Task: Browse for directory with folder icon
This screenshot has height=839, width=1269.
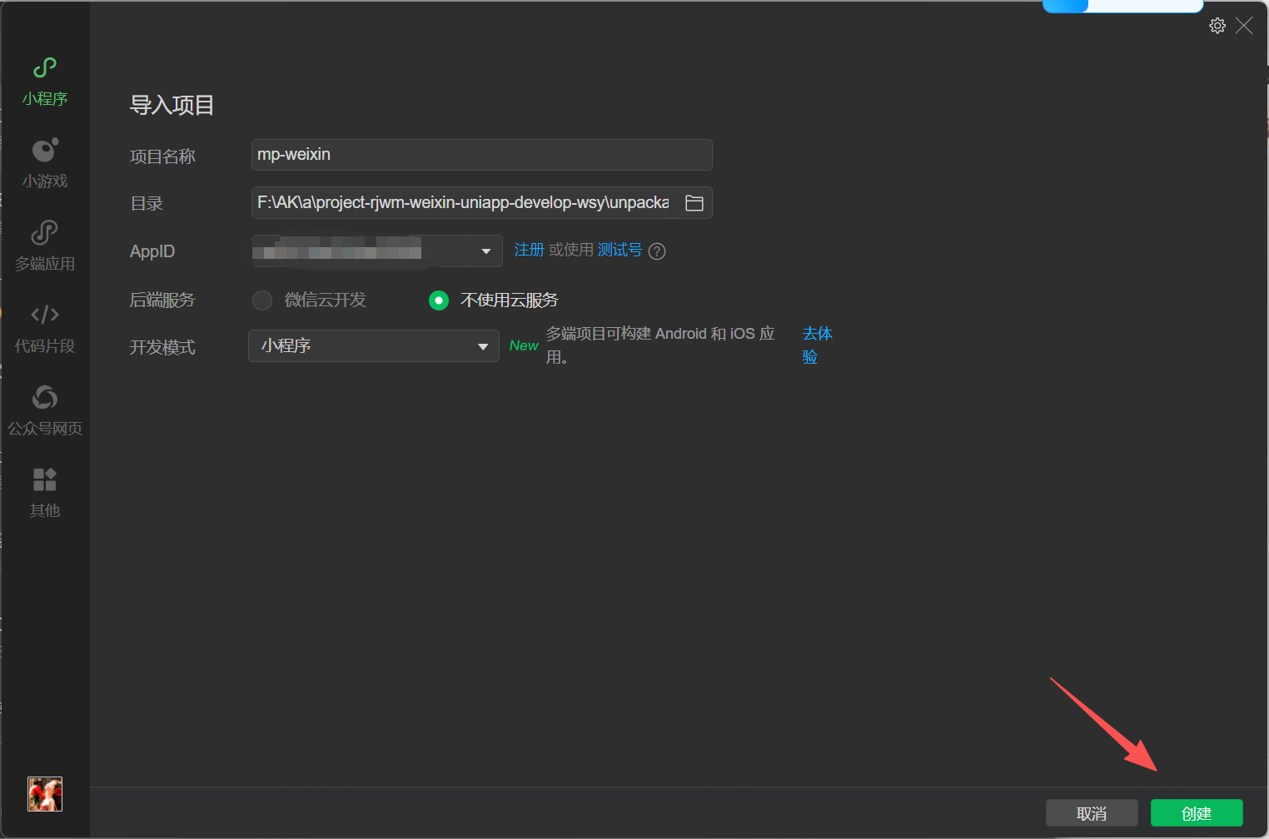Action: click(x=694, y=203)
